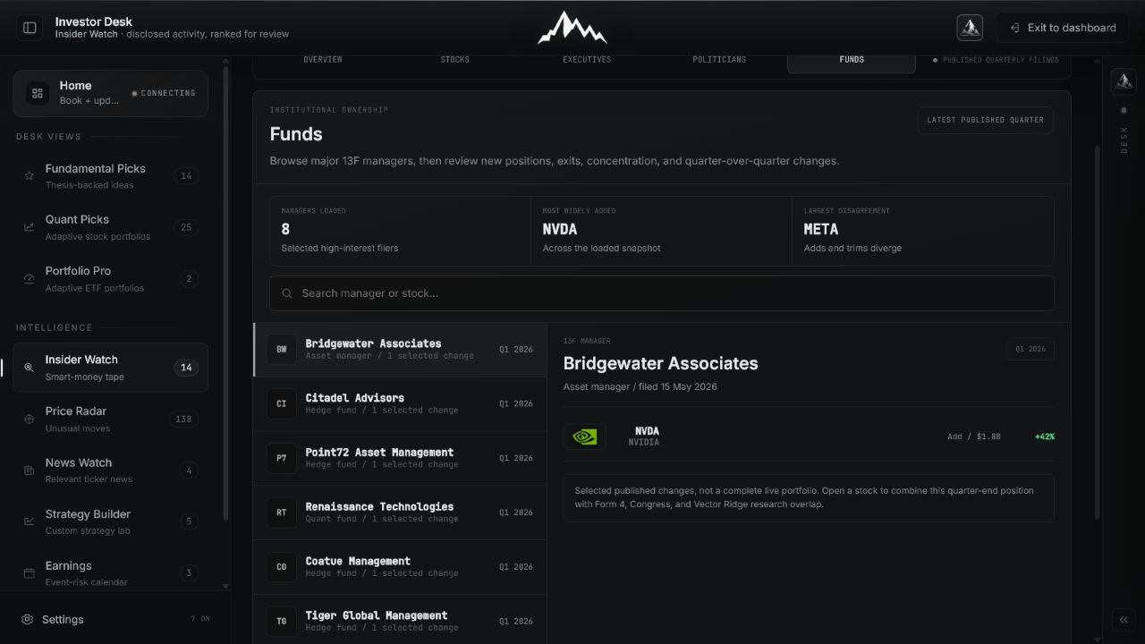
Task: Click the Exit to dashboard button
Action: point(1063,28)
